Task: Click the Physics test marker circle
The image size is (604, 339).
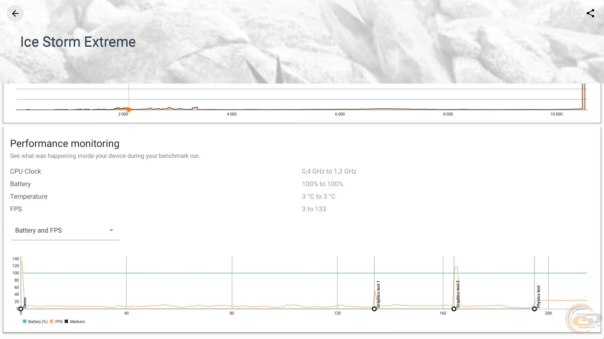Action: coord(534,309)
